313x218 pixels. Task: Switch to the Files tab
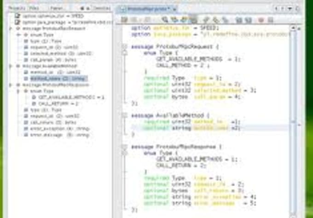pyautogui.click(x=34, y=8)
